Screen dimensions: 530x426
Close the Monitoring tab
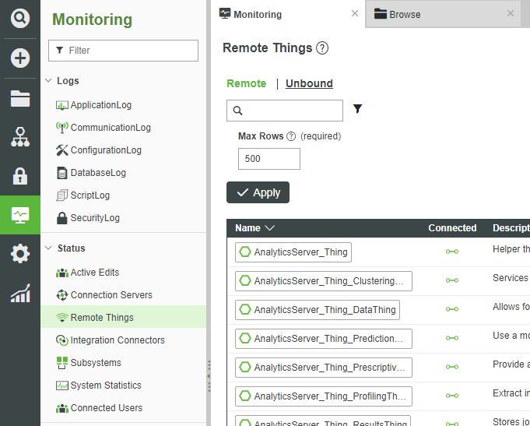(x=355, y=13)
